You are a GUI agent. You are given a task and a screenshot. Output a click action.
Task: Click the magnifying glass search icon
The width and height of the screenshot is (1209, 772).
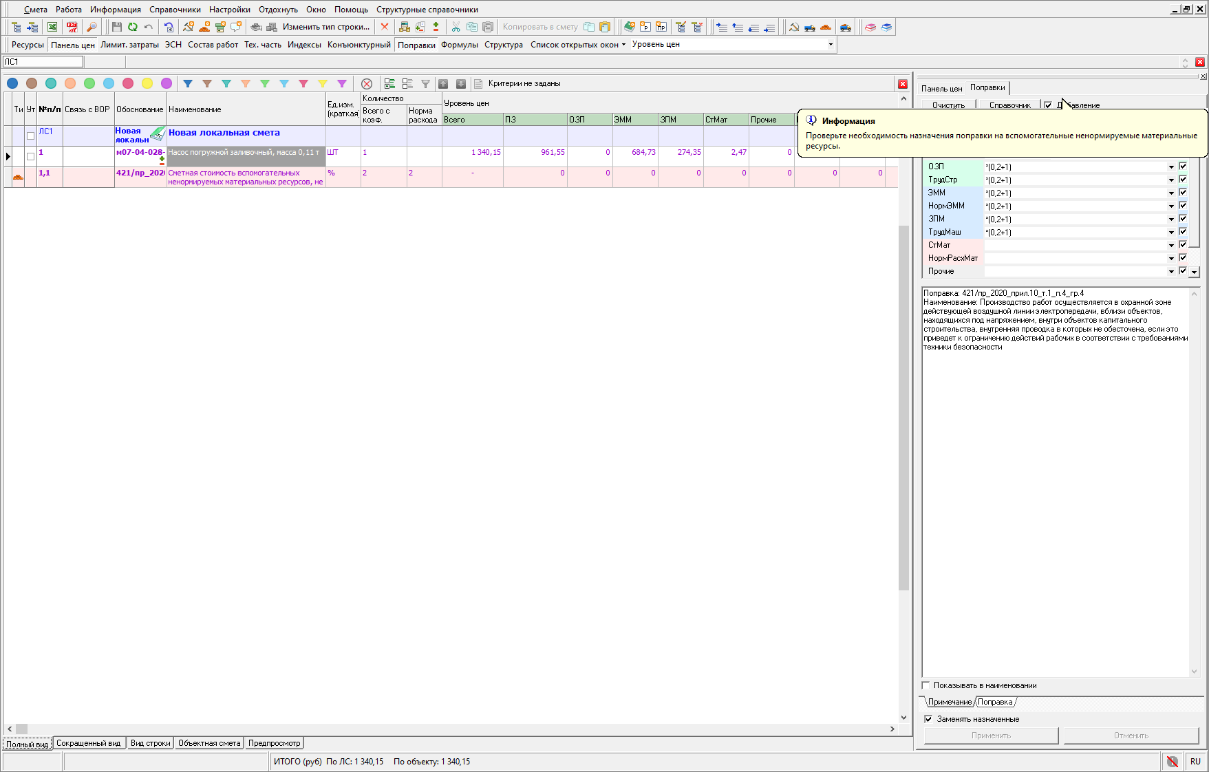pyautogui.click(x=92, y=27)
